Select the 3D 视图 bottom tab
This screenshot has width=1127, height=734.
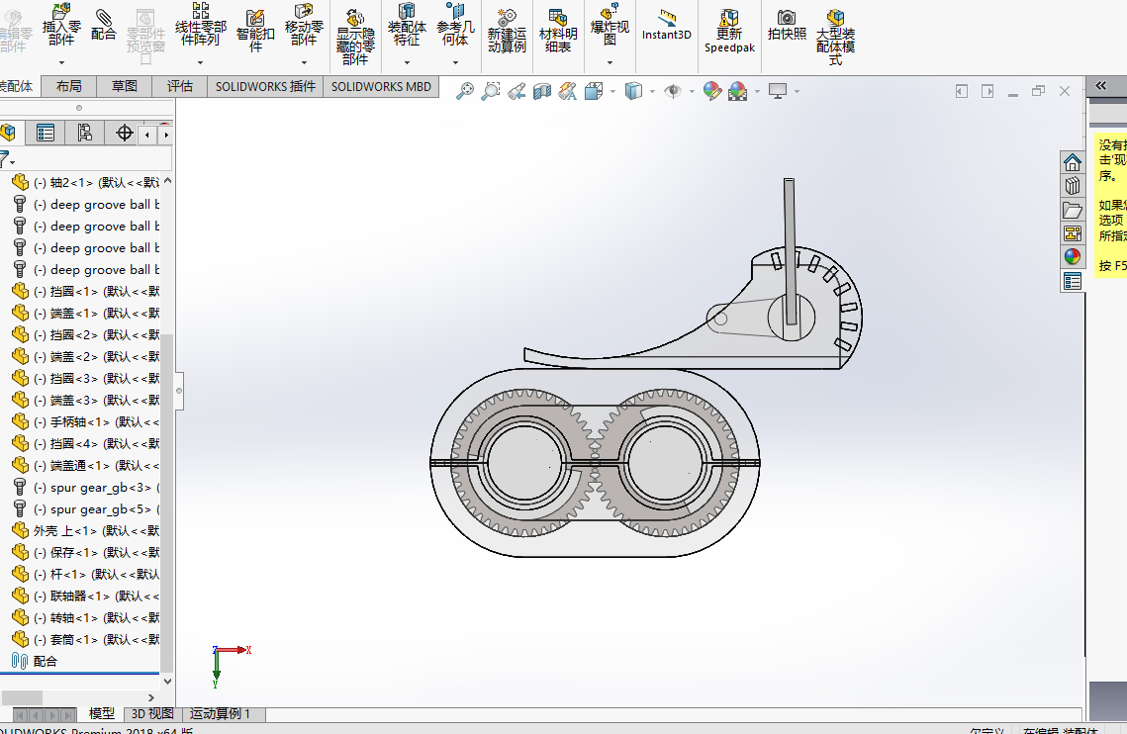[152, 714]
